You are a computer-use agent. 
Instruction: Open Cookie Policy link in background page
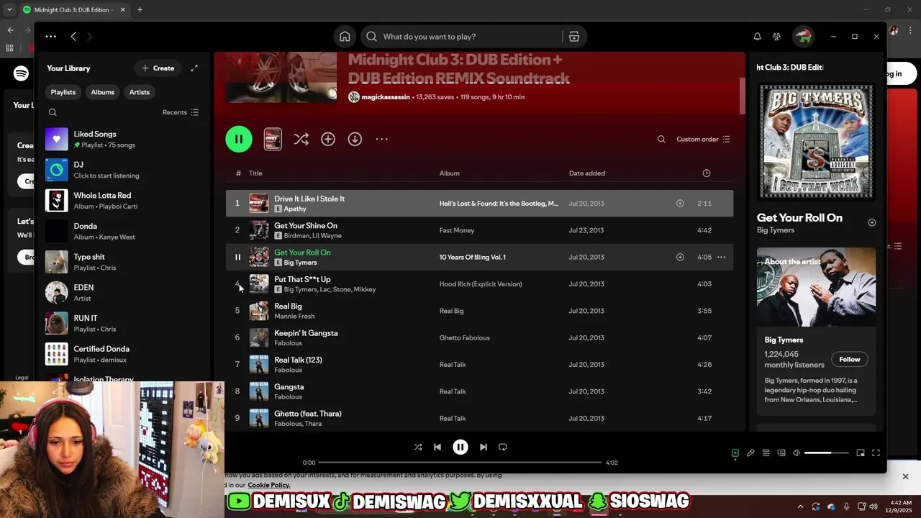click(268, 485)
